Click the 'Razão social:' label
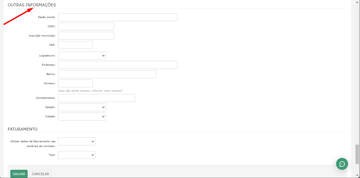The width and height of the screenshot is (360, 178). pos(47,17)
